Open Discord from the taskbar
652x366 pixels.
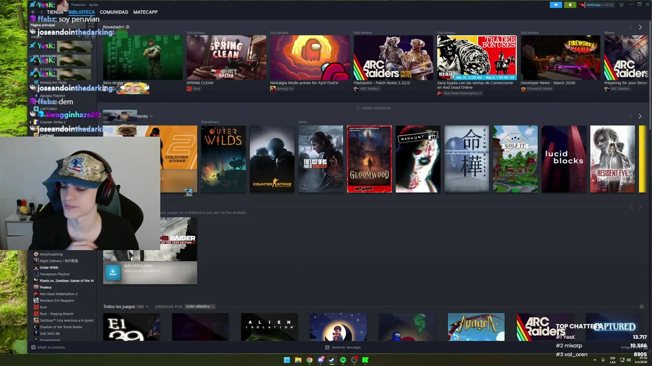(320, 360)
